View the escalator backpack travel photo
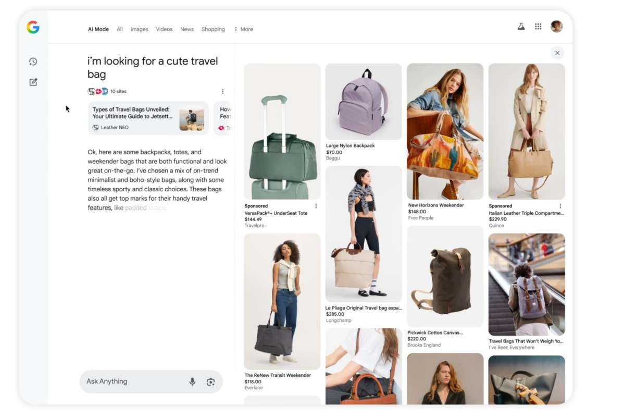The height and width of the screenshot is (417, 625). (x=527, y=285)
